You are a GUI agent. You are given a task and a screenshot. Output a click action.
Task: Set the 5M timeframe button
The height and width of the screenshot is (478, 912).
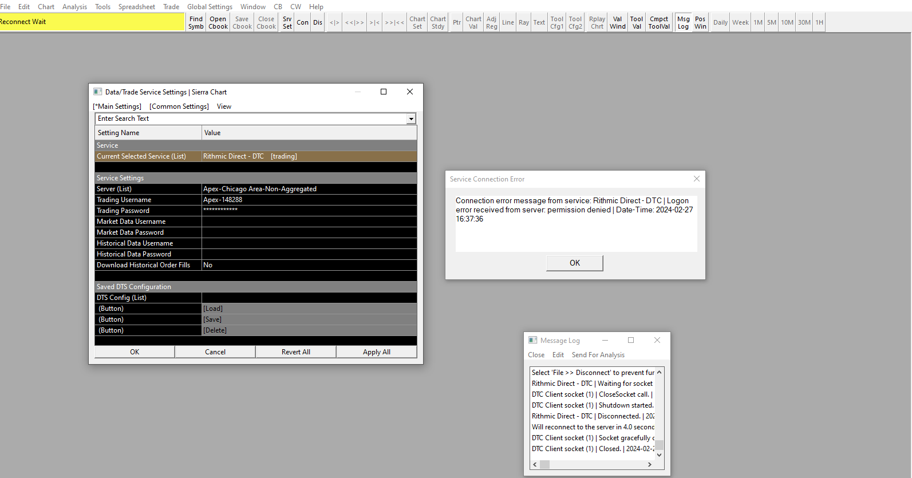pos(772,22)
